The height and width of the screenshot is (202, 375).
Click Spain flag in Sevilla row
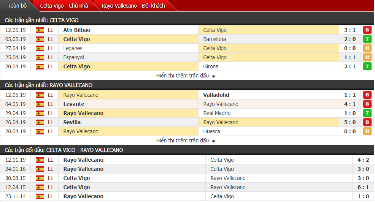tap(40, 122)
